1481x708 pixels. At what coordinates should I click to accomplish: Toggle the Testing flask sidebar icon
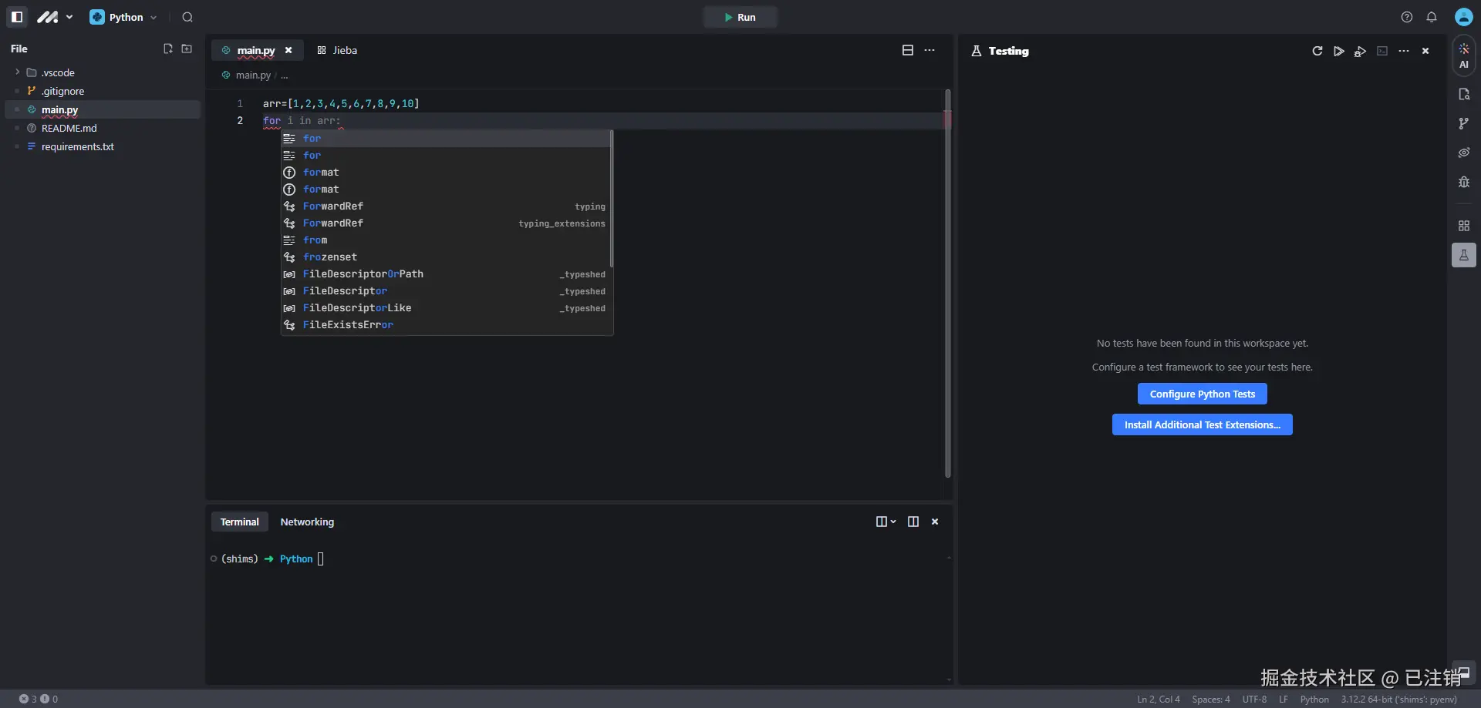point(1464,255)
